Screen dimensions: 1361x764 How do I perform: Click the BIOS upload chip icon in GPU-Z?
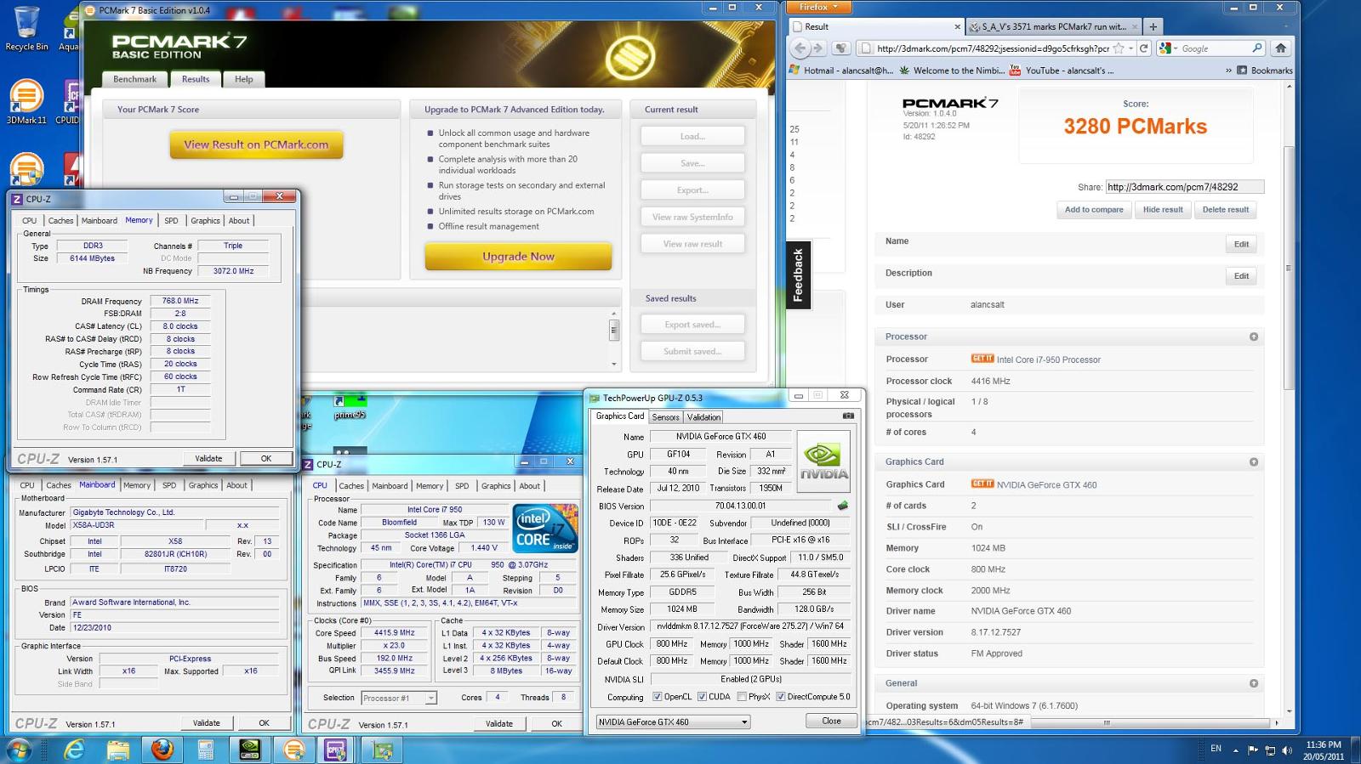click(843, 506)
